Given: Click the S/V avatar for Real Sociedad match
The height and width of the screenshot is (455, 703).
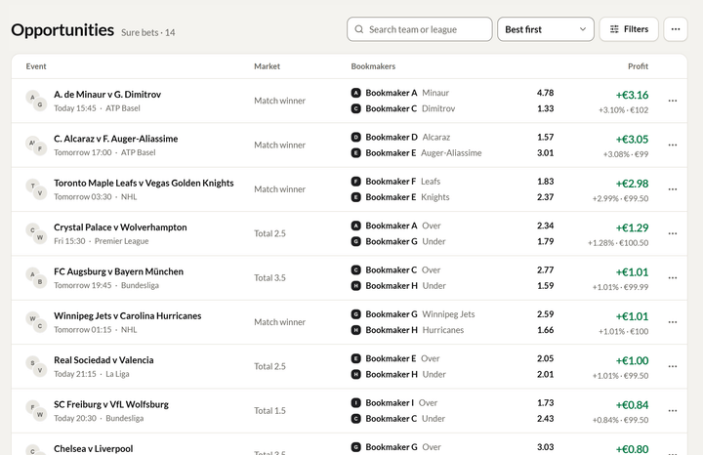Looking at the screenshot, I should point(36,367).
